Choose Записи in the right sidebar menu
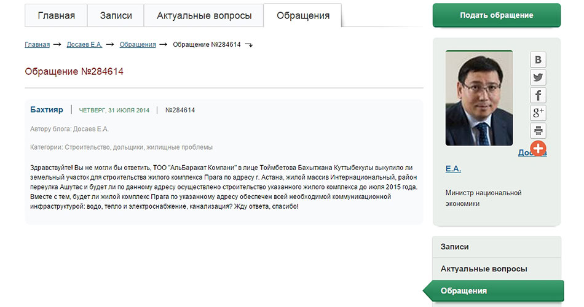 coord(455,247)
